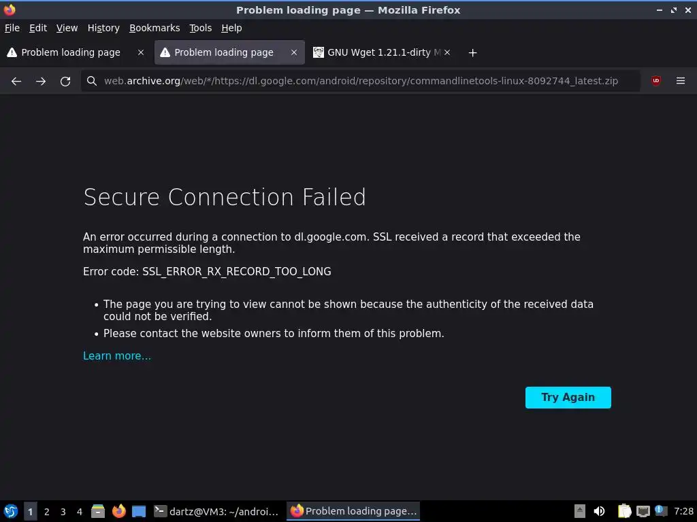Open the History menu
The image size is (697, 522).
click(x=103, y=28)
